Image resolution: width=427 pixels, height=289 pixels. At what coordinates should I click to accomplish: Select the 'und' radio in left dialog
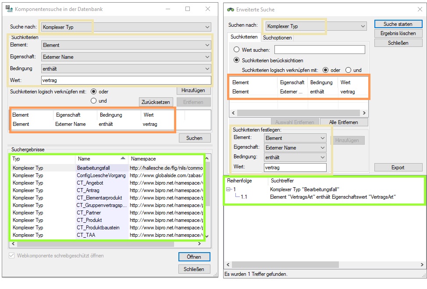pos(94,101)
